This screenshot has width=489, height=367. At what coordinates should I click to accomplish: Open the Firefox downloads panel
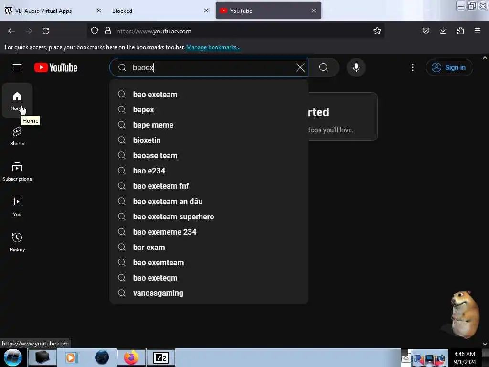tap(443, 31)
